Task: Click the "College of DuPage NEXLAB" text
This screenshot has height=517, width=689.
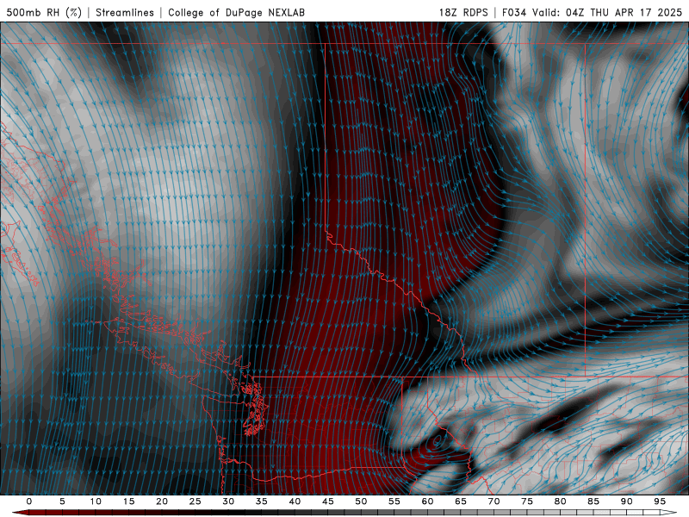Action: coord(236,12)
